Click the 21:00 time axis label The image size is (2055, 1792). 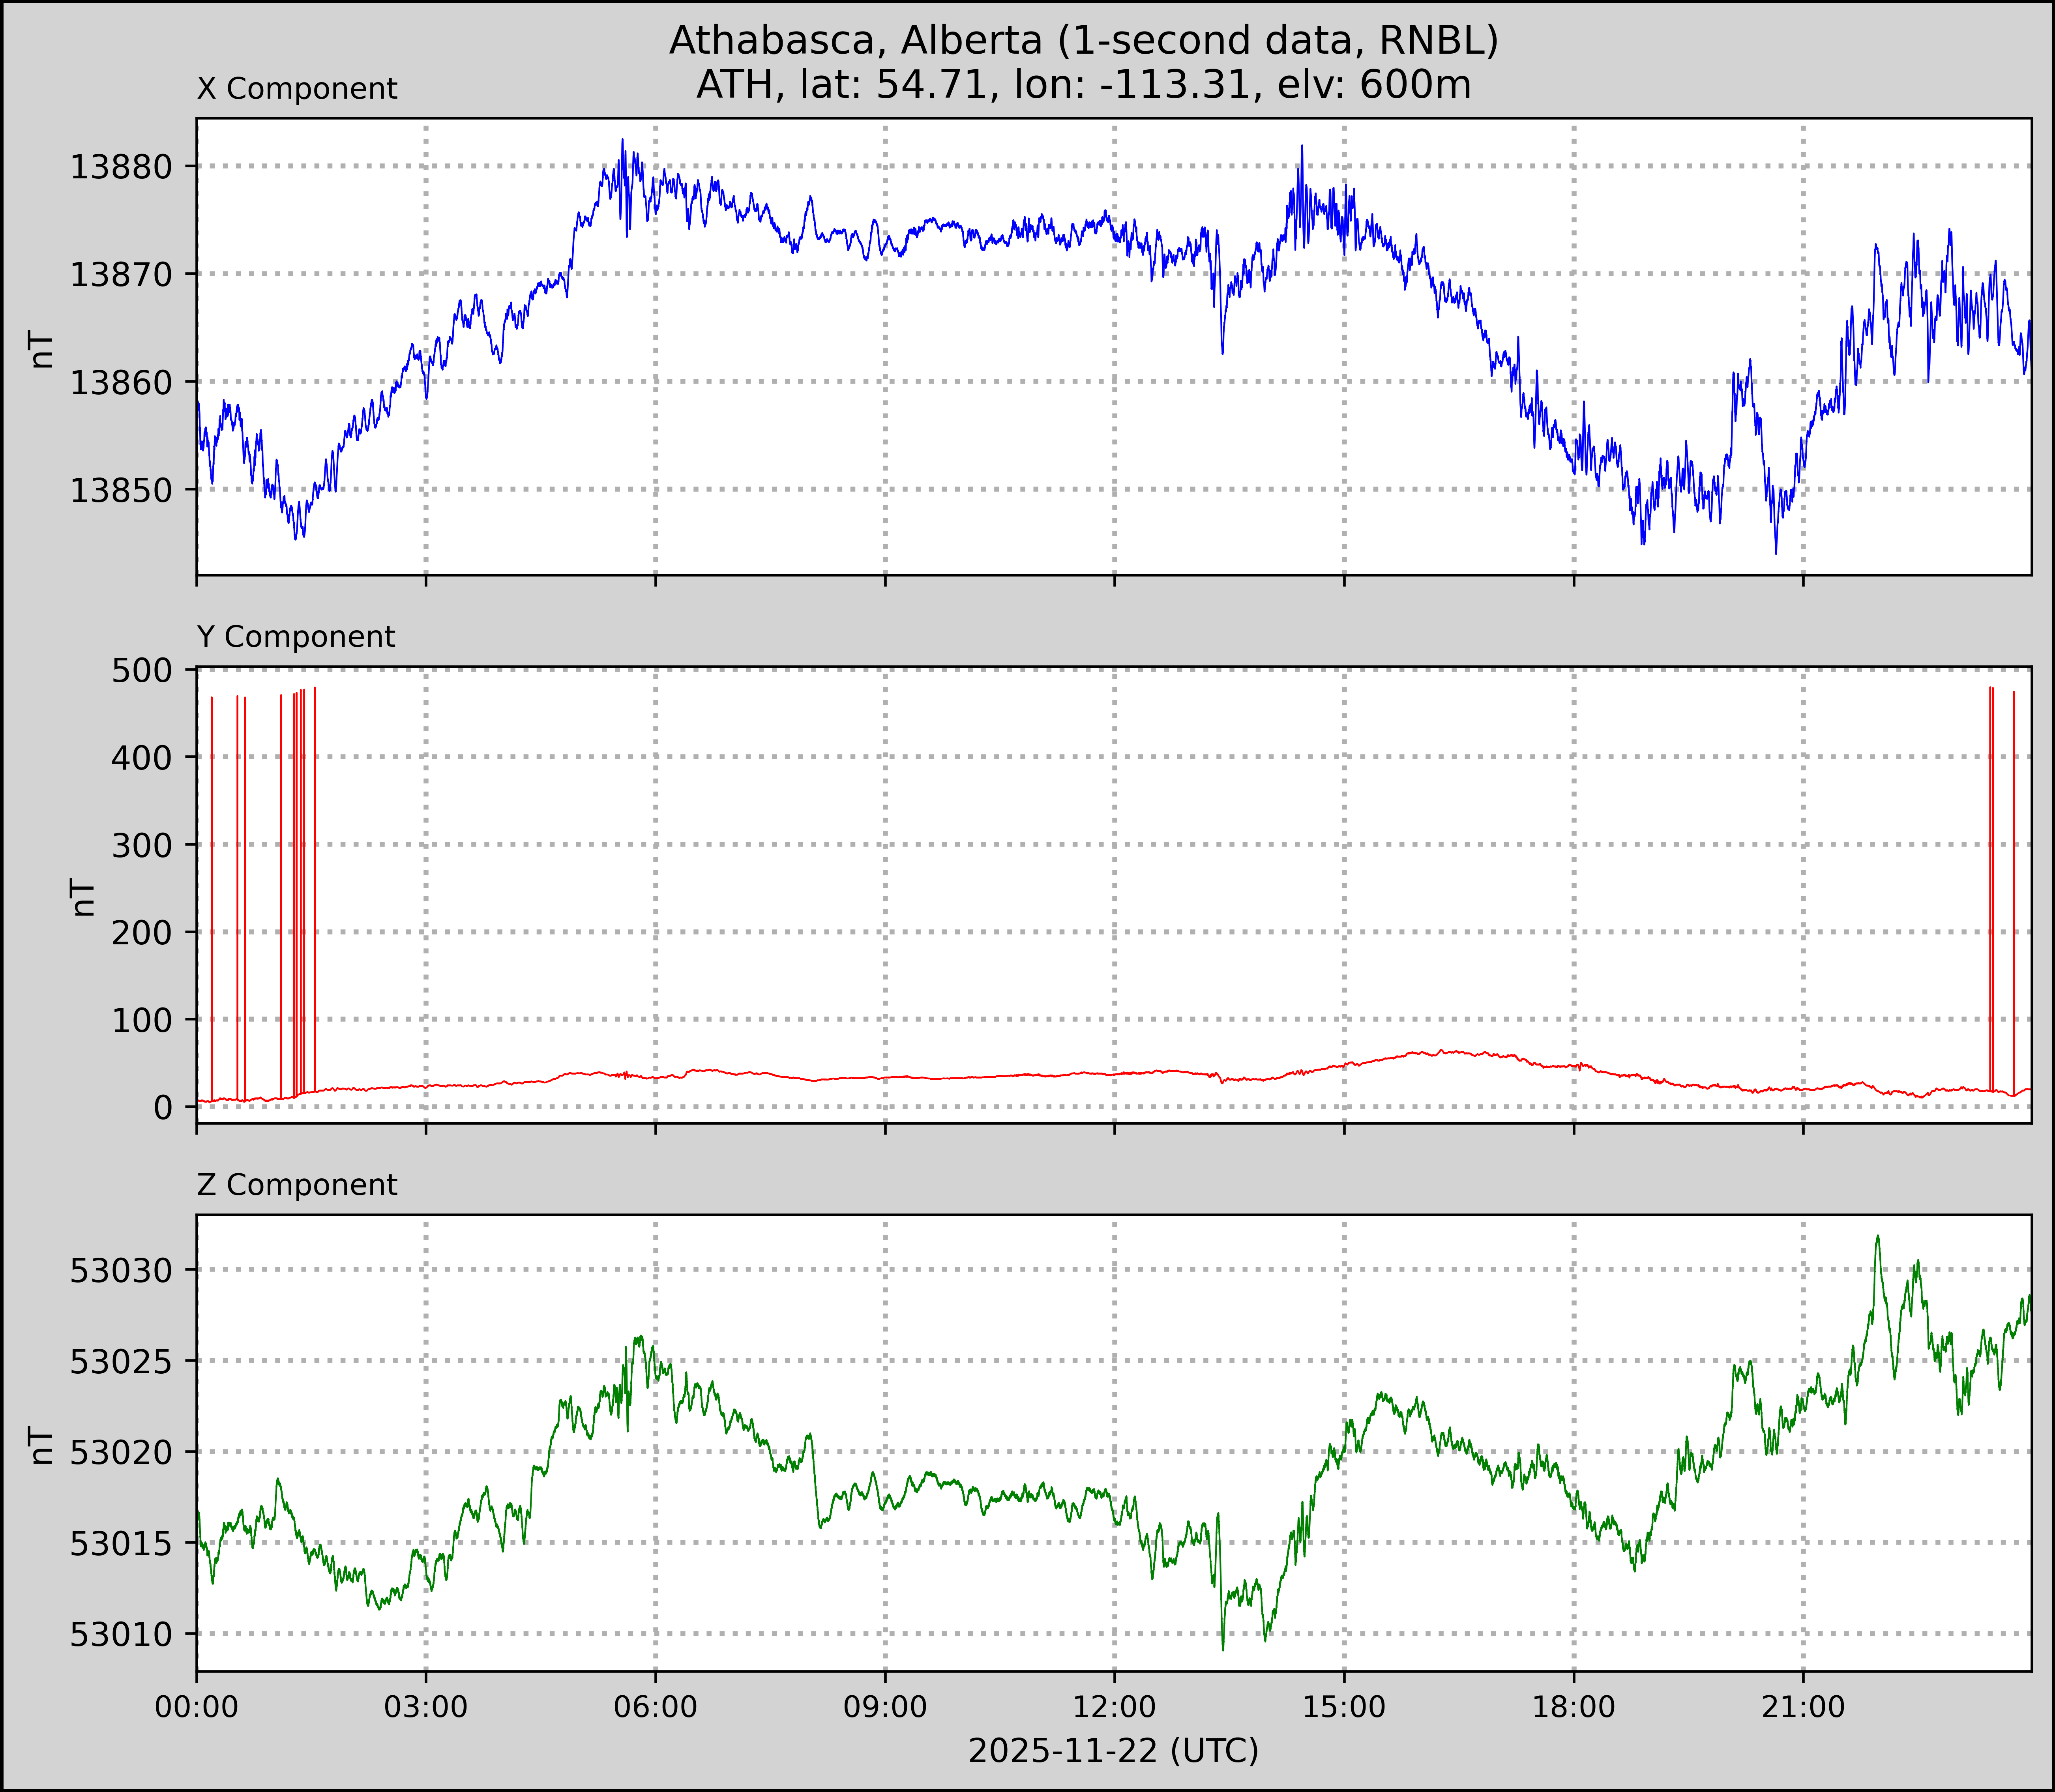click(1803, 1707)
